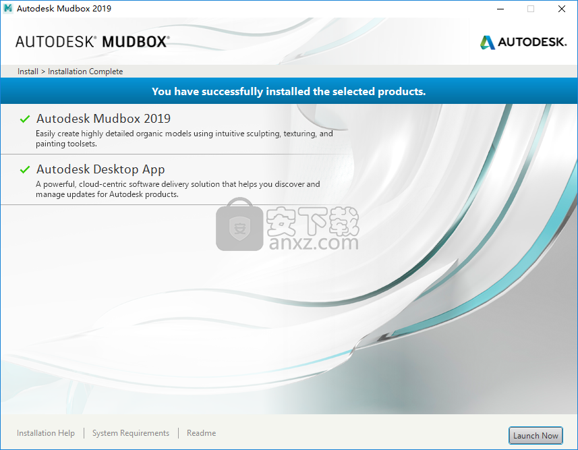The width and height of the screenshot is (578, 450).
Task: Click the disabled maximize window button
Action: pos(531,9)
